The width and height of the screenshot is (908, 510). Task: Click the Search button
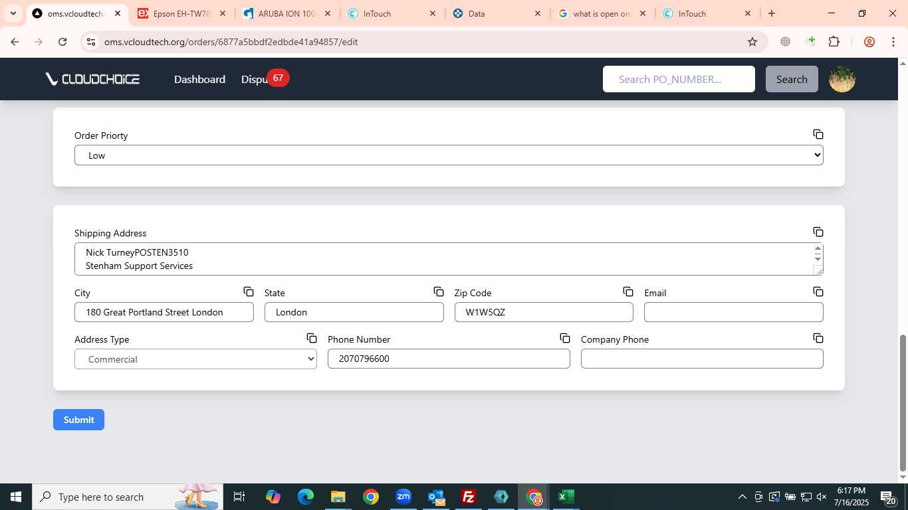pyautogui.click(x=792, y=79)
